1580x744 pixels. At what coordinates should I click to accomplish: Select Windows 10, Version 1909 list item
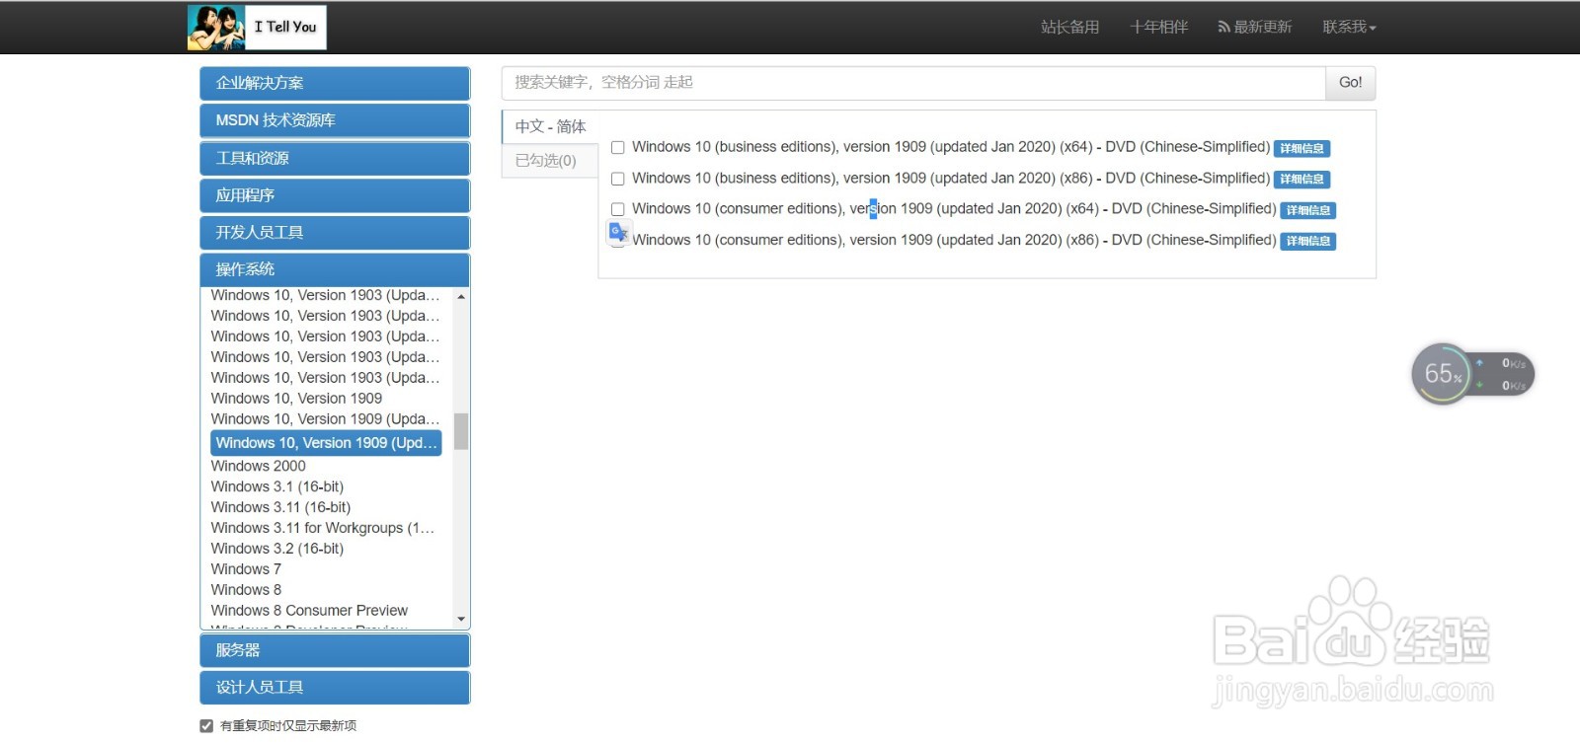tap(296, 399)
